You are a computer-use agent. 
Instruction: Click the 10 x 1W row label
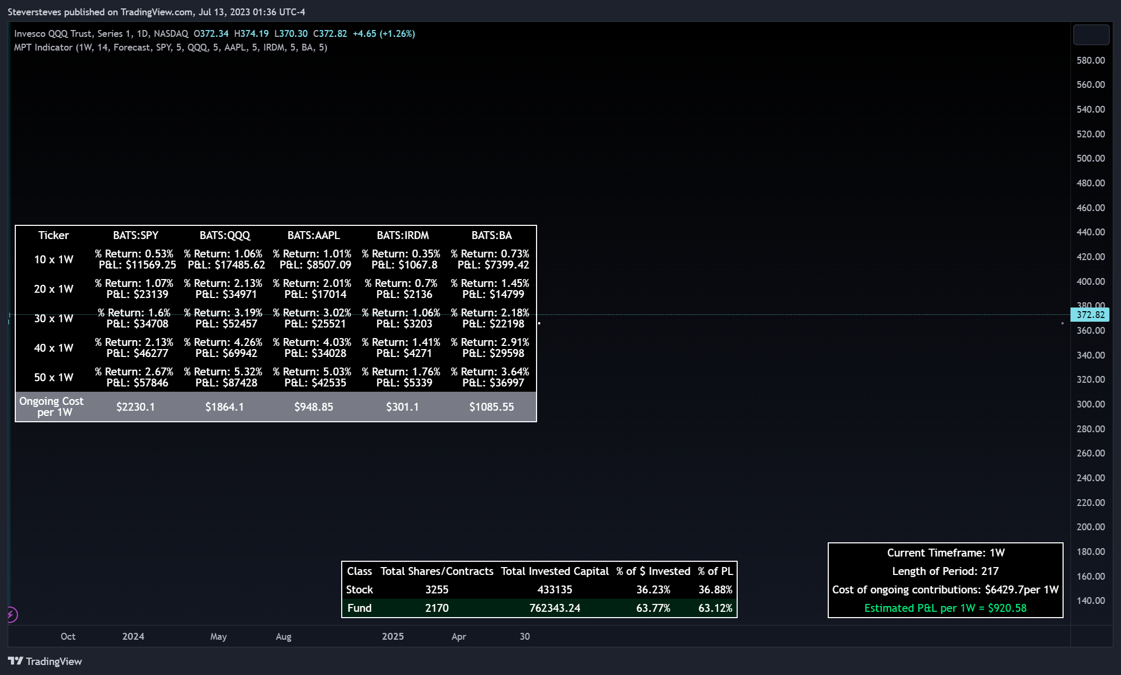54,260
